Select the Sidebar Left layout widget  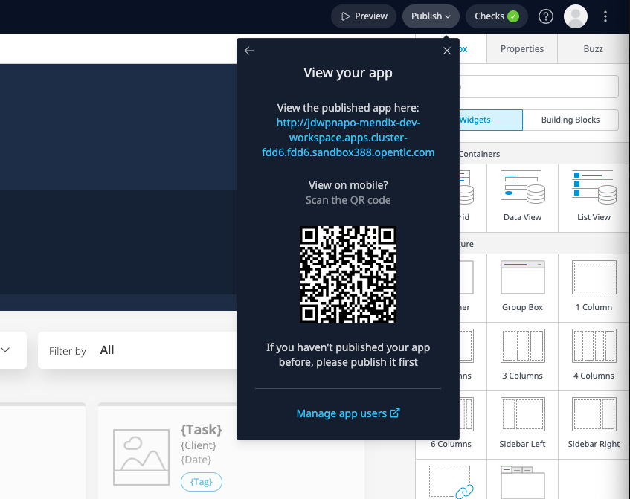coord(522,425)
